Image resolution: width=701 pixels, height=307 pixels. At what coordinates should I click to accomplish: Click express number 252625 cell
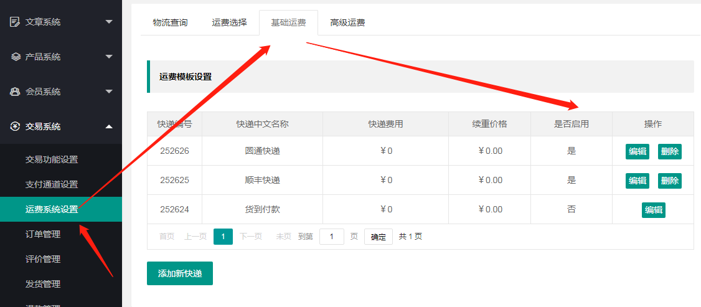175,180
